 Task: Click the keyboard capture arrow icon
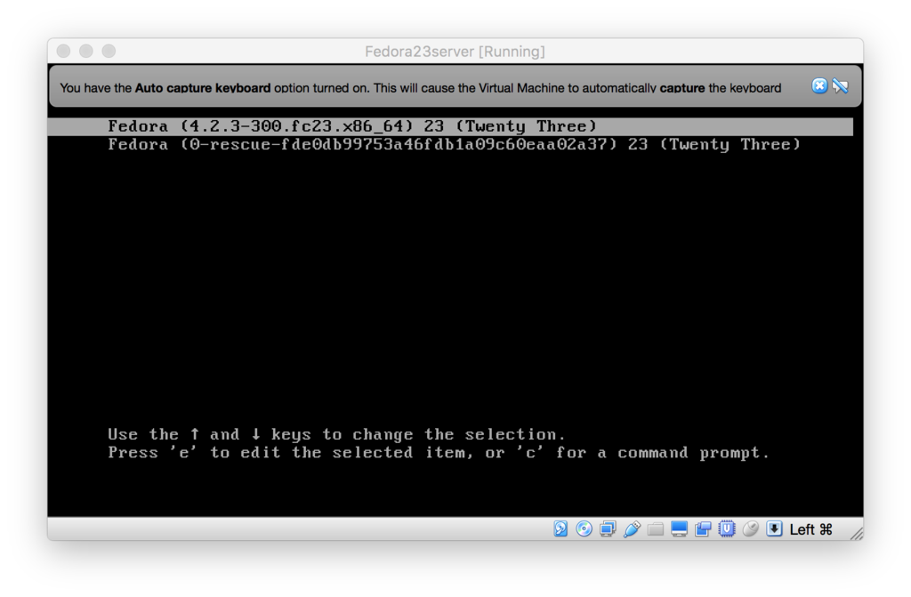tap(775, 528)
